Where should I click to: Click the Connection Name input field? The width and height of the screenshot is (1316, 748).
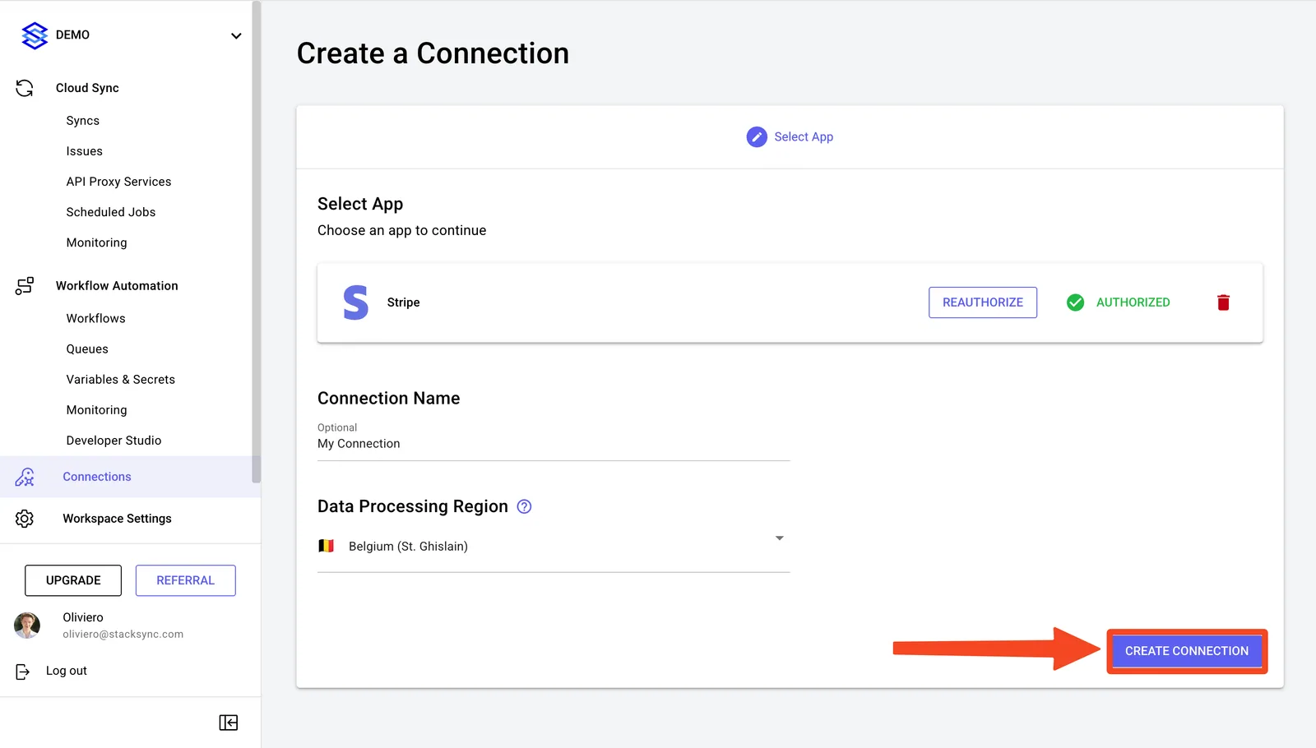[554, 444]
